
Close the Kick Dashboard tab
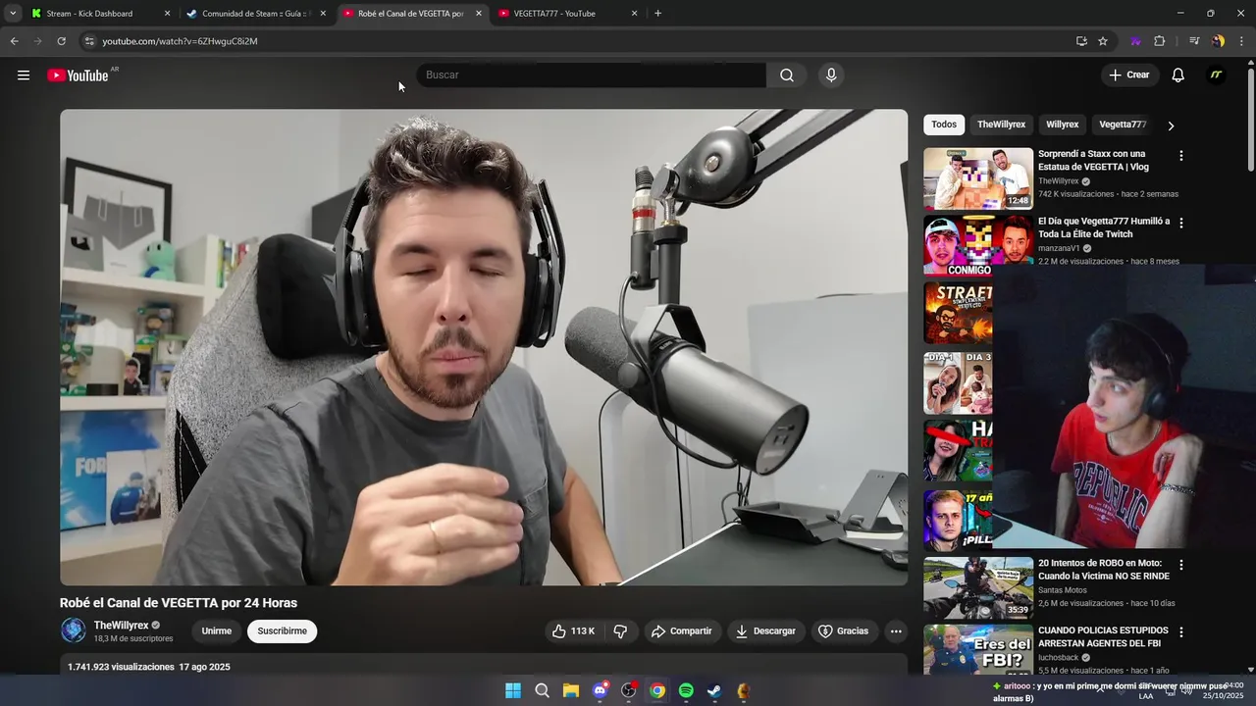point(167,14)
